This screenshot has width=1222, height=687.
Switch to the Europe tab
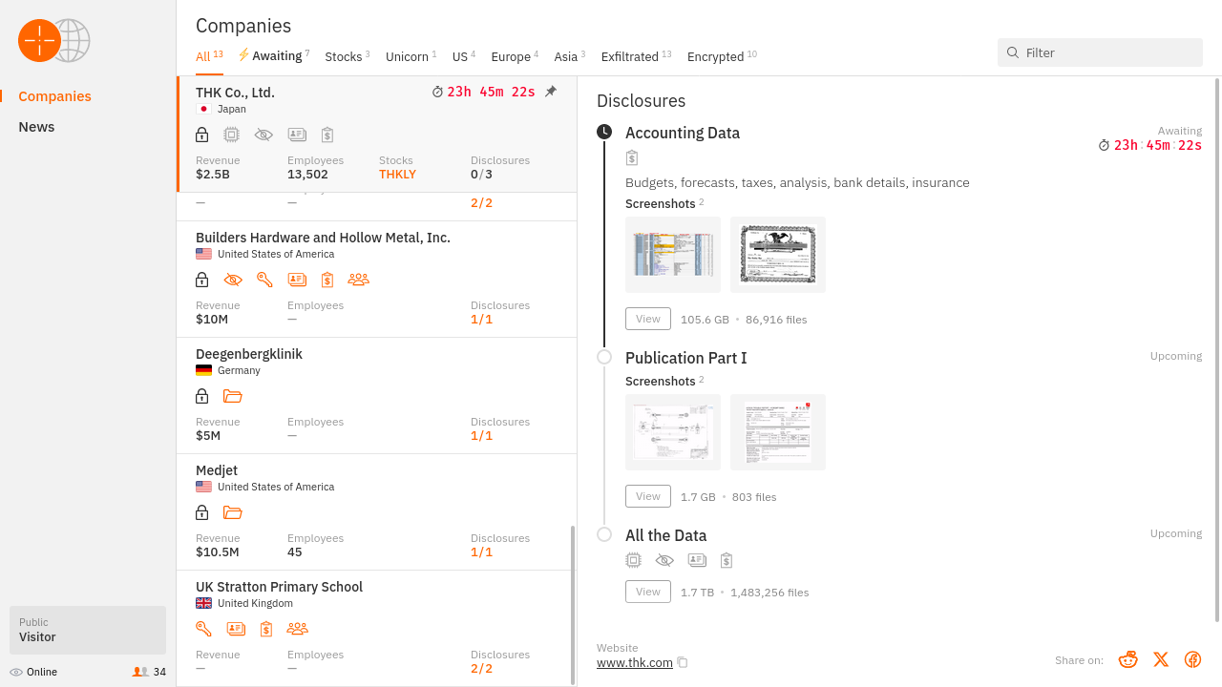515,56
